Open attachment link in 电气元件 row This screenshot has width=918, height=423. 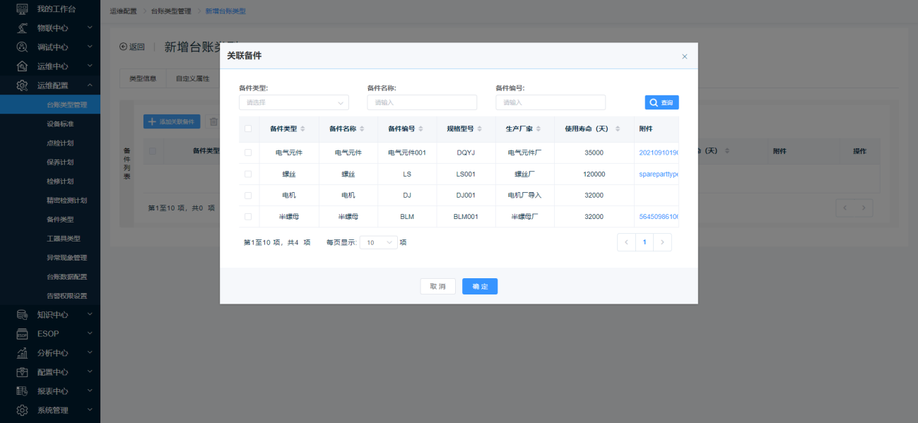[659, 153]
